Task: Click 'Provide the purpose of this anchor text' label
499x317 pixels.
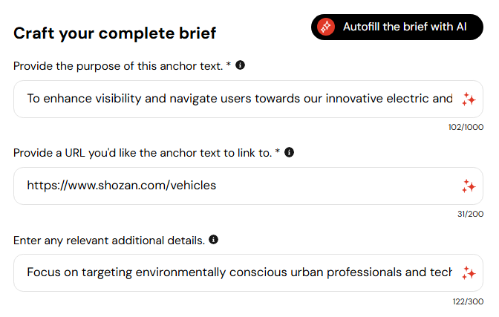Action: point(118,66)
